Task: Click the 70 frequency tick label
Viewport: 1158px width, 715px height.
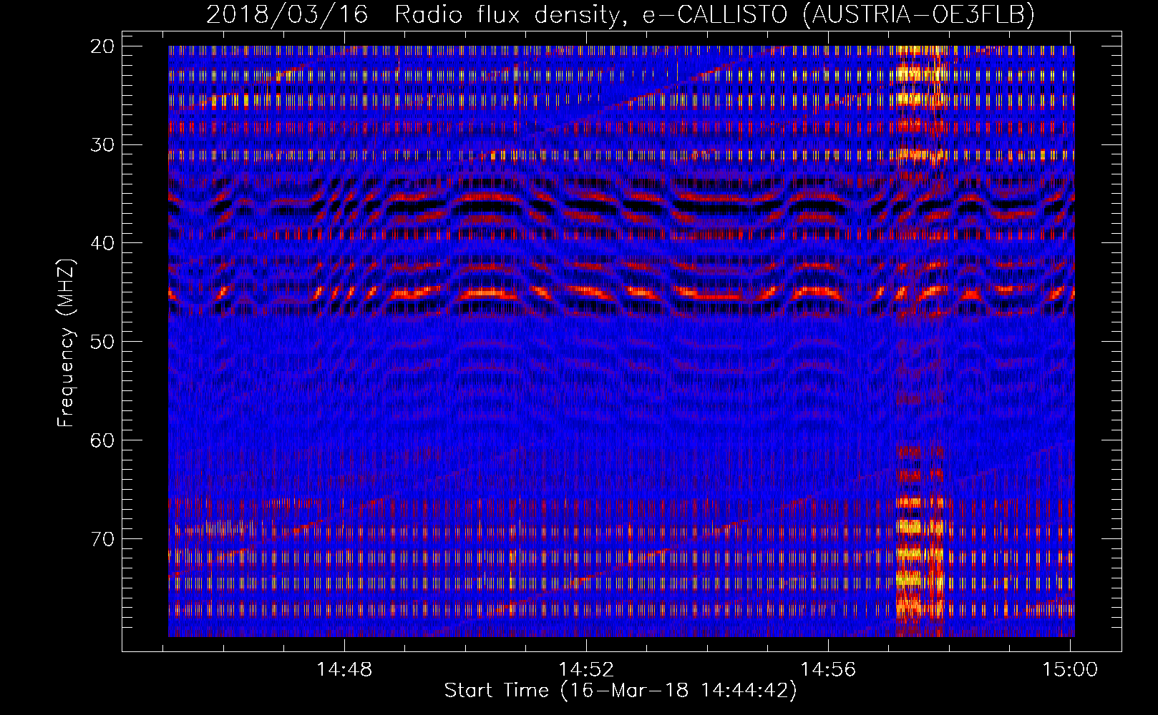Action: 102,538
